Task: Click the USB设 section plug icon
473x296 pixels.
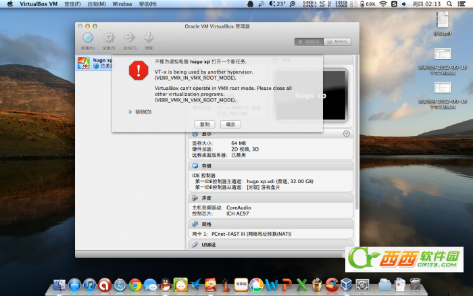Action: pos(195,245)
